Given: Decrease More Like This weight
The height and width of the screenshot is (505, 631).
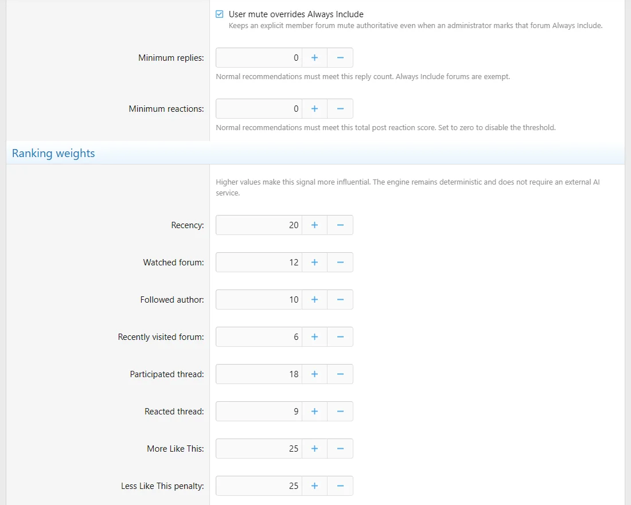Looking at the screenshot, I should coord(340,449).
